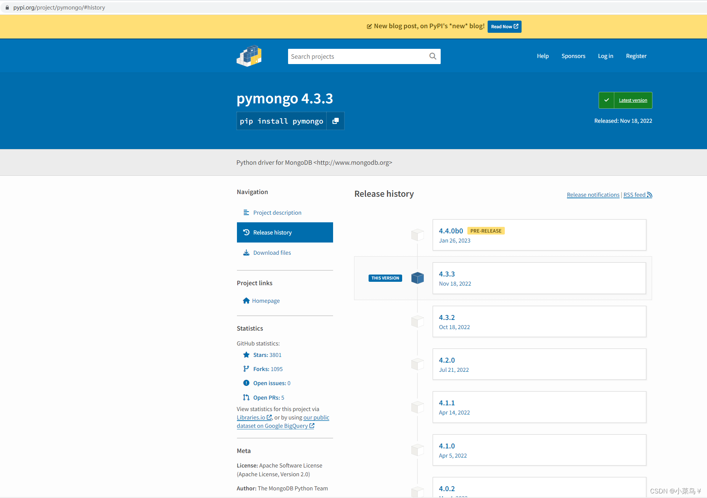The height and width of the screenshot is (498, 707).
Task: Click the RSS feed icon
Action: coord(650,194)
